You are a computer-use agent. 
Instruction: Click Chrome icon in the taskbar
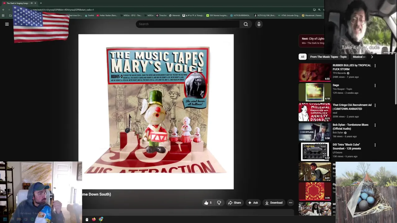point(101,219)
